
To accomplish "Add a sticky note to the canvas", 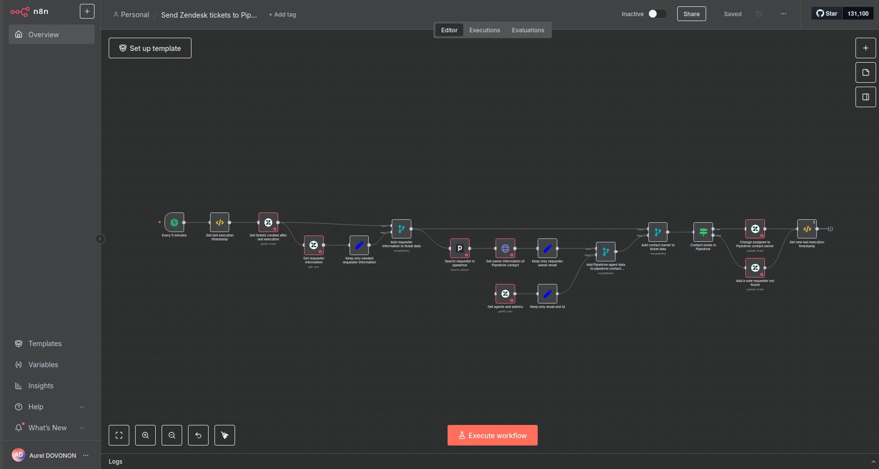I will point(866,72).
